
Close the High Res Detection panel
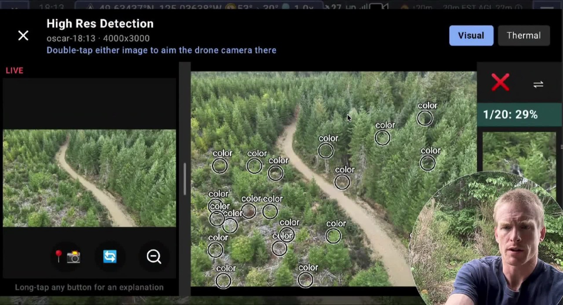click(23, 36)
